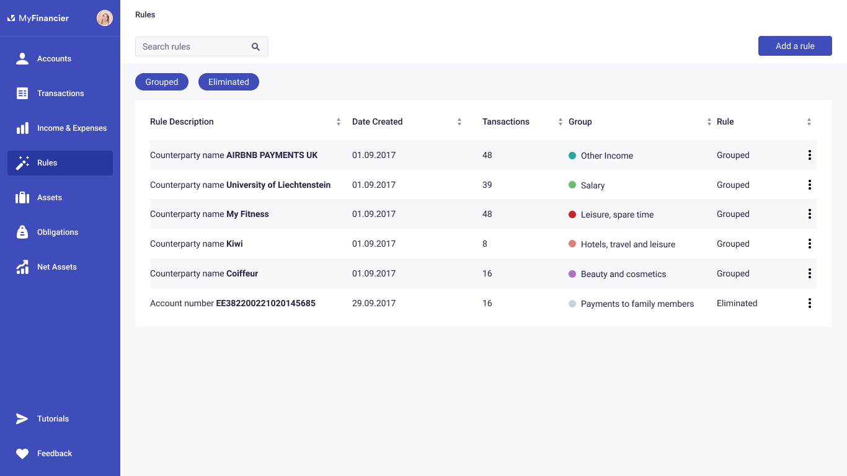Sort by Rule Description column arrows

[339, 122]
